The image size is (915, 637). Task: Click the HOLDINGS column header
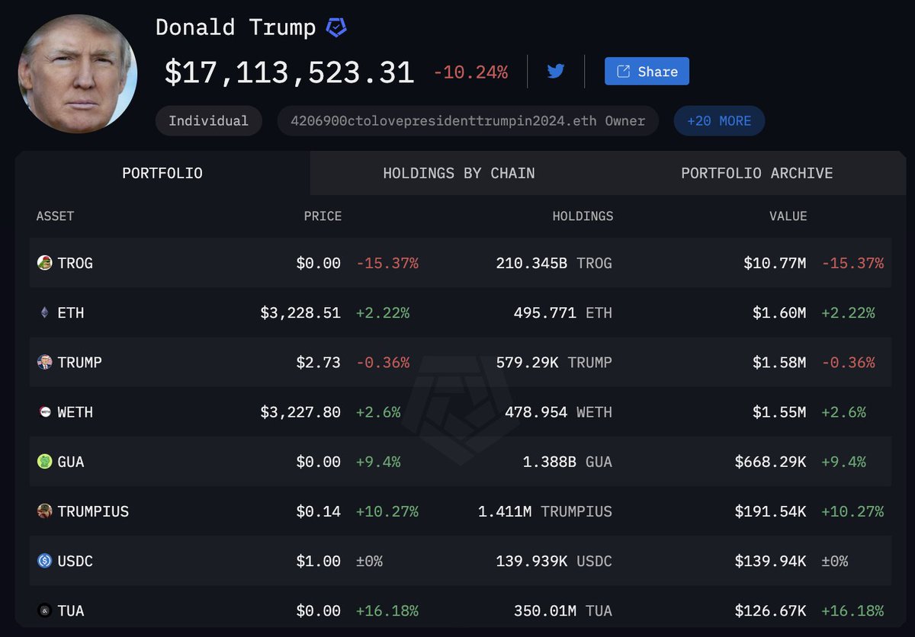pyautogui.click(x=583, y=216)
